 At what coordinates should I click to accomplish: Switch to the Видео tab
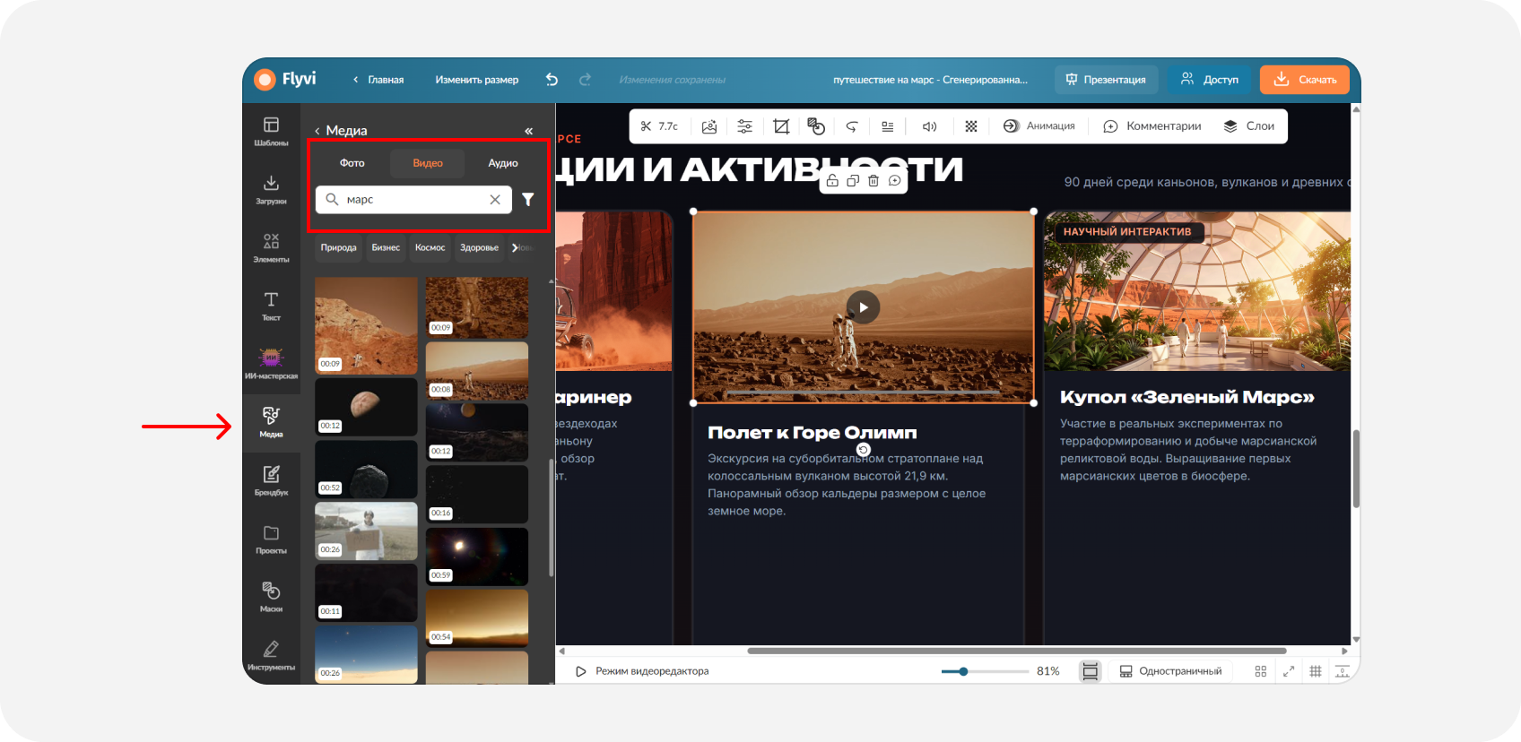coord(428,163)
